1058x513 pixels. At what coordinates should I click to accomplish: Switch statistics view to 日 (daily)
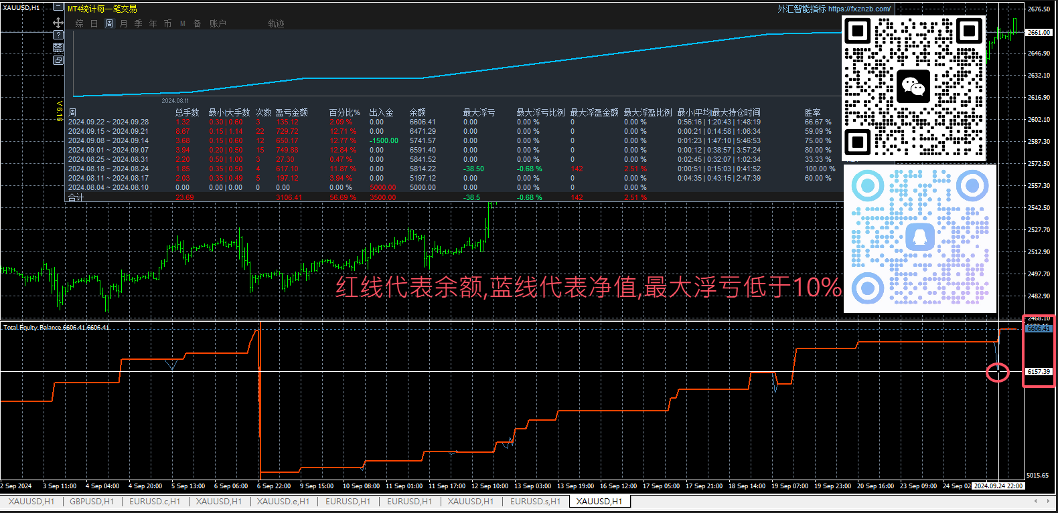coord(94,23)
